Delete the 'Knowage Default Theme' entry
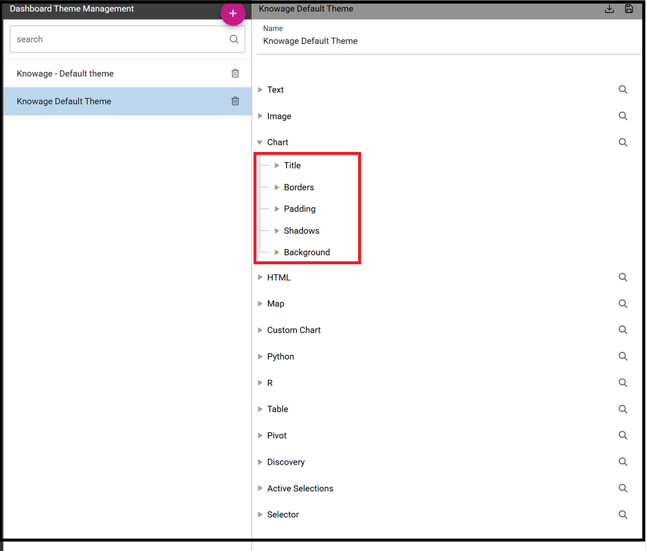This screenshot has height=551, width=647. pos(235,101)
